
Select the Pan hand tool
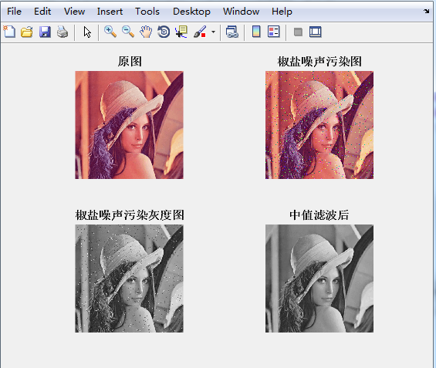[x=146, y=32]
